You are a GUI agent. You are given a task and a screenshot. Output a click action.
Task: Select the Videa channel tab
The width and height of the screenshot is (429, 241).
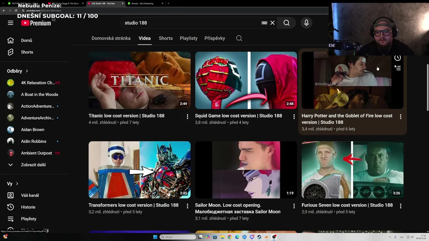pyautogui.click(x=145, y=38)
